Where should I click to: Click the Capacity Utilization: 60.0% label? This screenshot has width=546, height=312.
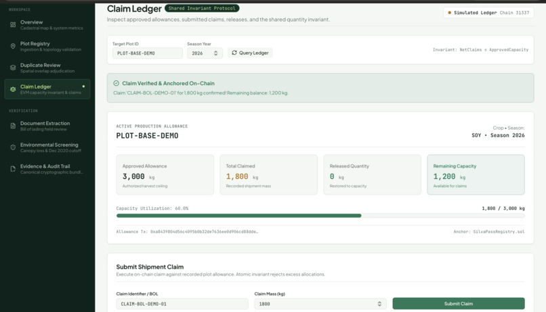[x=152, y=208]
